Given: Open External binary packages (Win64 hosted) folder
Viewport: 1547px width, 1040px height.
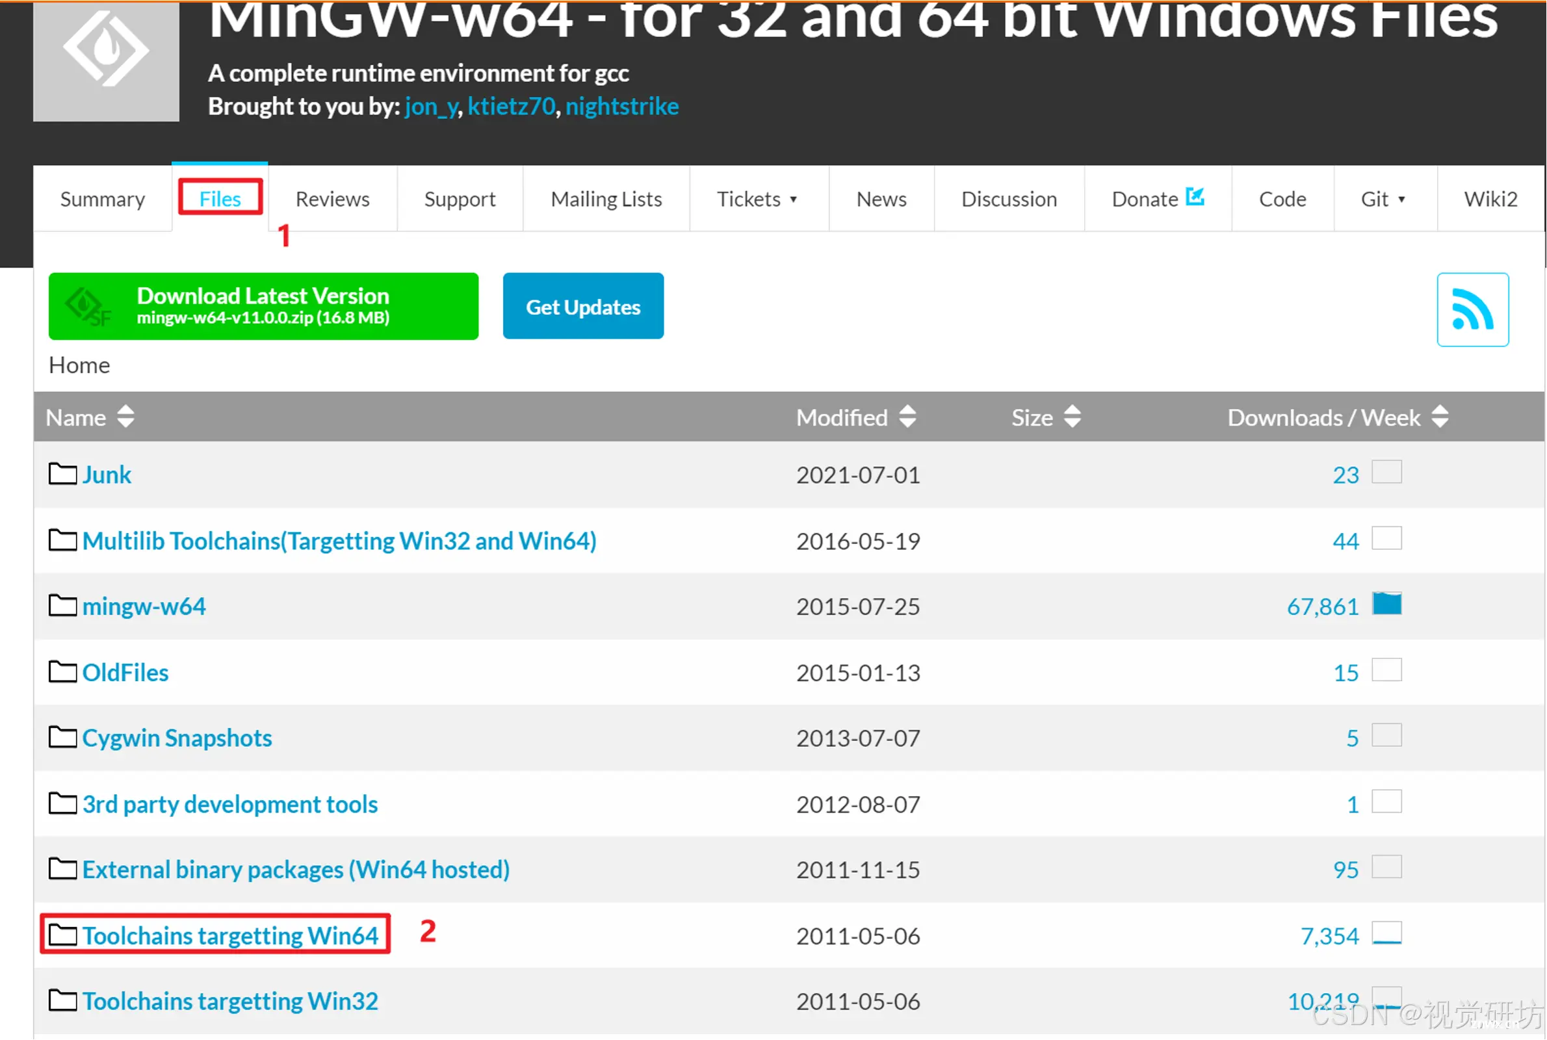Looking at the screenshot, I should click(296, 870).
